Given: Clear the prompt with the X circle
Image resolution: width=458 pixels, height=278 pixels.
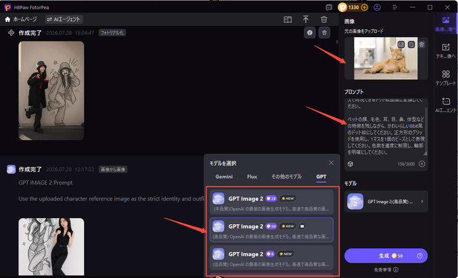Looking at the screenshot, I should click(x=422, y=164).
